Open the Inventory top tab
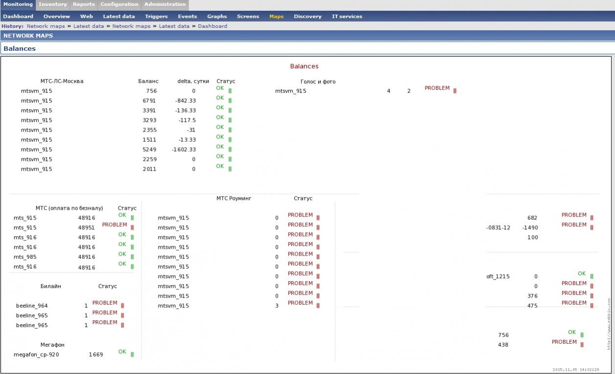 52,4
